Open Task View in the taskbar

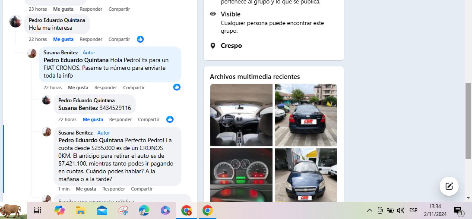38,210
